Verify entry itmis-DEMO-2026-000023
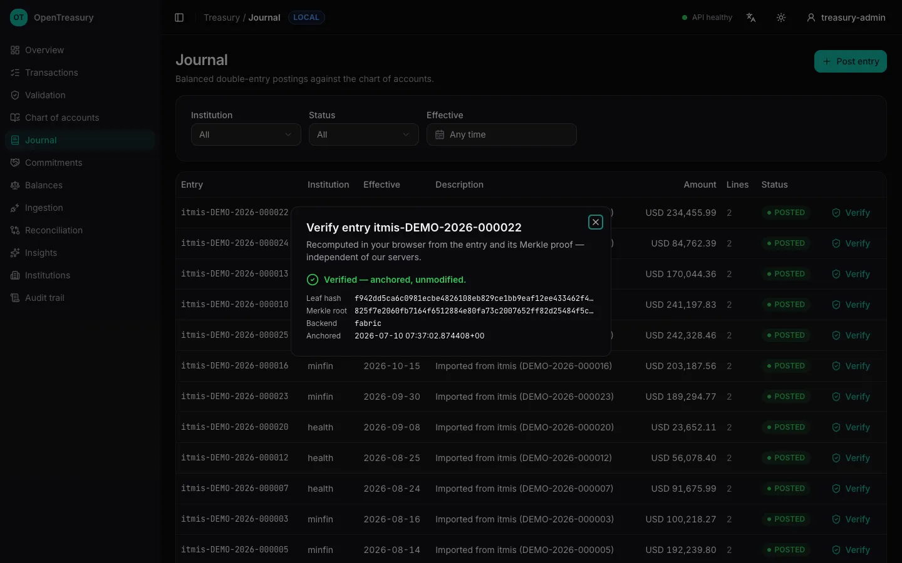This screenshot has height=563, width=902. (851, 397)
